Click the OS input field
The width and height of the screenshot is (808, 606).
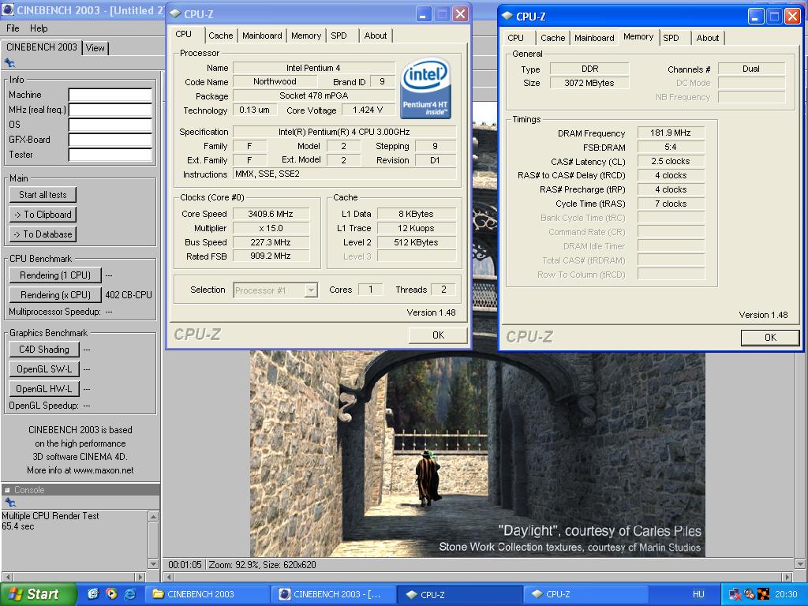pos(110,125)
